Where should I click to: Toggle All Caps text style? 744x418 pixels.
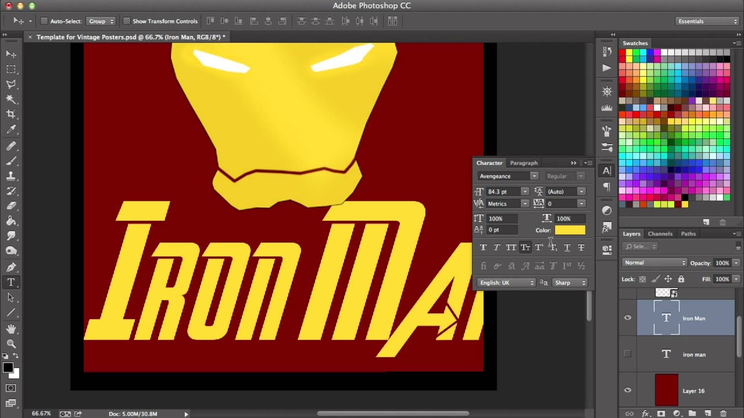(511, 247)
